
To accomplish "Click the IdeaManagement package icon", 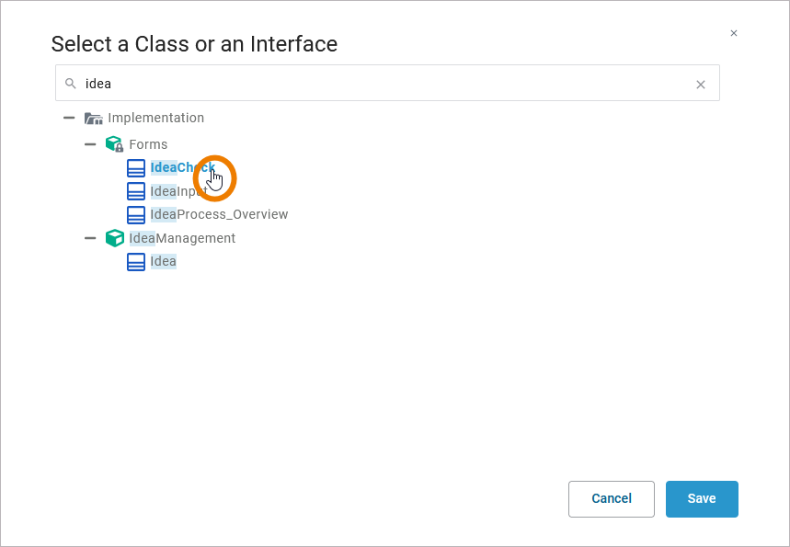I will point(114,238).
